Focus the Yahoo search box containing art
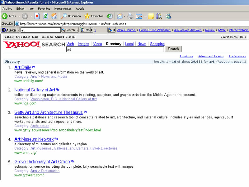Screen dimensions: 249x187 [115, 50]
